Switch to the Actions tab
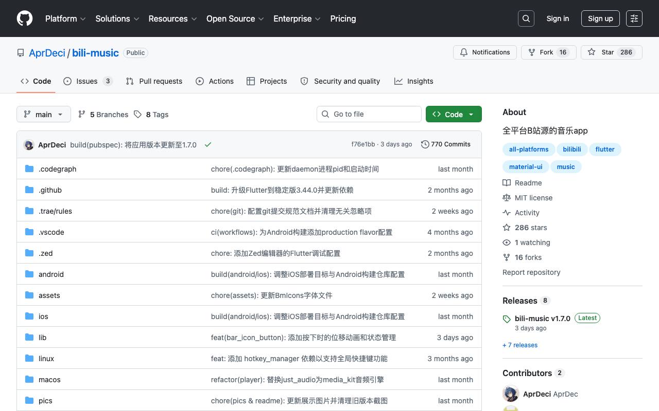The height and width of the screenshot is (411, 659). [215, 81]
